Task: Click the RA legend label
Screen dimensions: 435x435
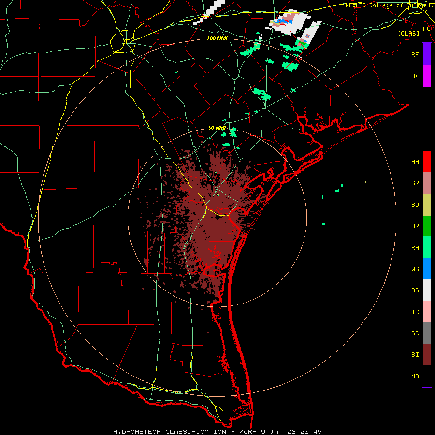Action: click(415, 248)
